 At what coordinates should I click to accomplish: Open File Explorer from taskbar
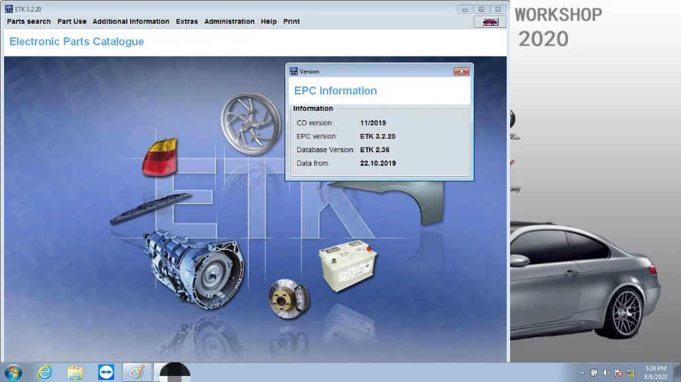[x=75, y=372]
